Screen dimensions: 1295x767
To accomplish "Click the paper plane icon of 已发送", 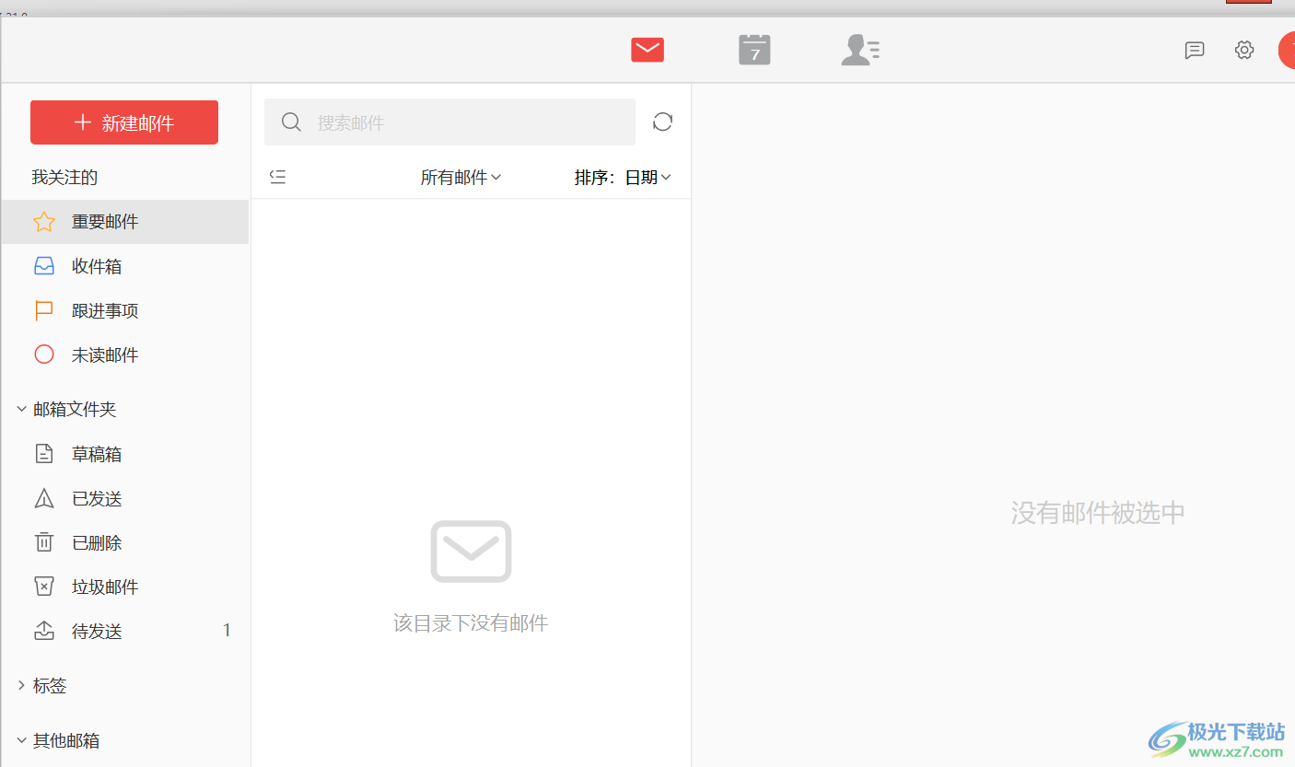I will (x=44, y=498).
